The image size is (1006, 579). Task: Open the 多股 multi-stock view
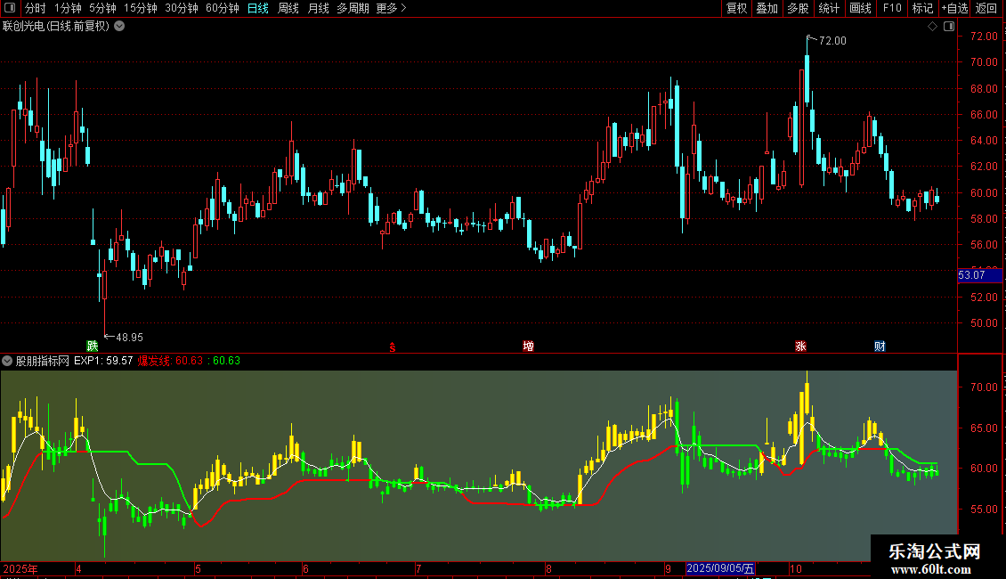click(798, 8)
